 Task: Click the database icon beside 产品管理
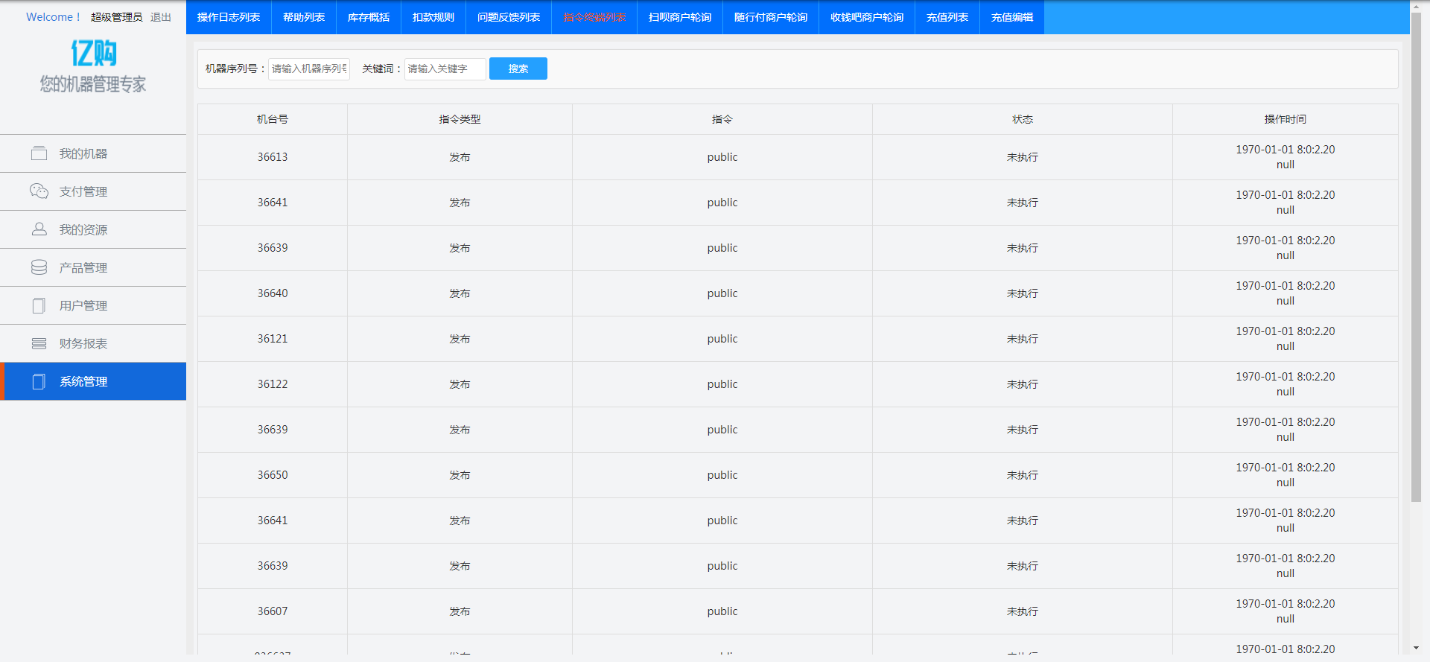click(x=39, y=267)
